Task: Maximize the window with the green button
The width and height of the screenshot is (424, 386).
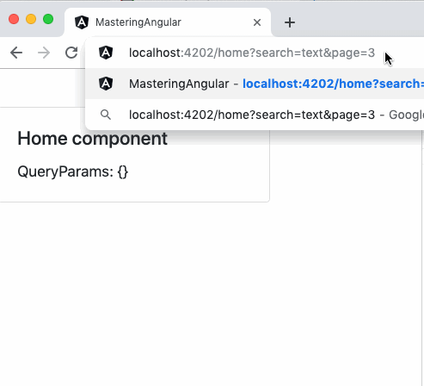Action: tap(48, 19)
